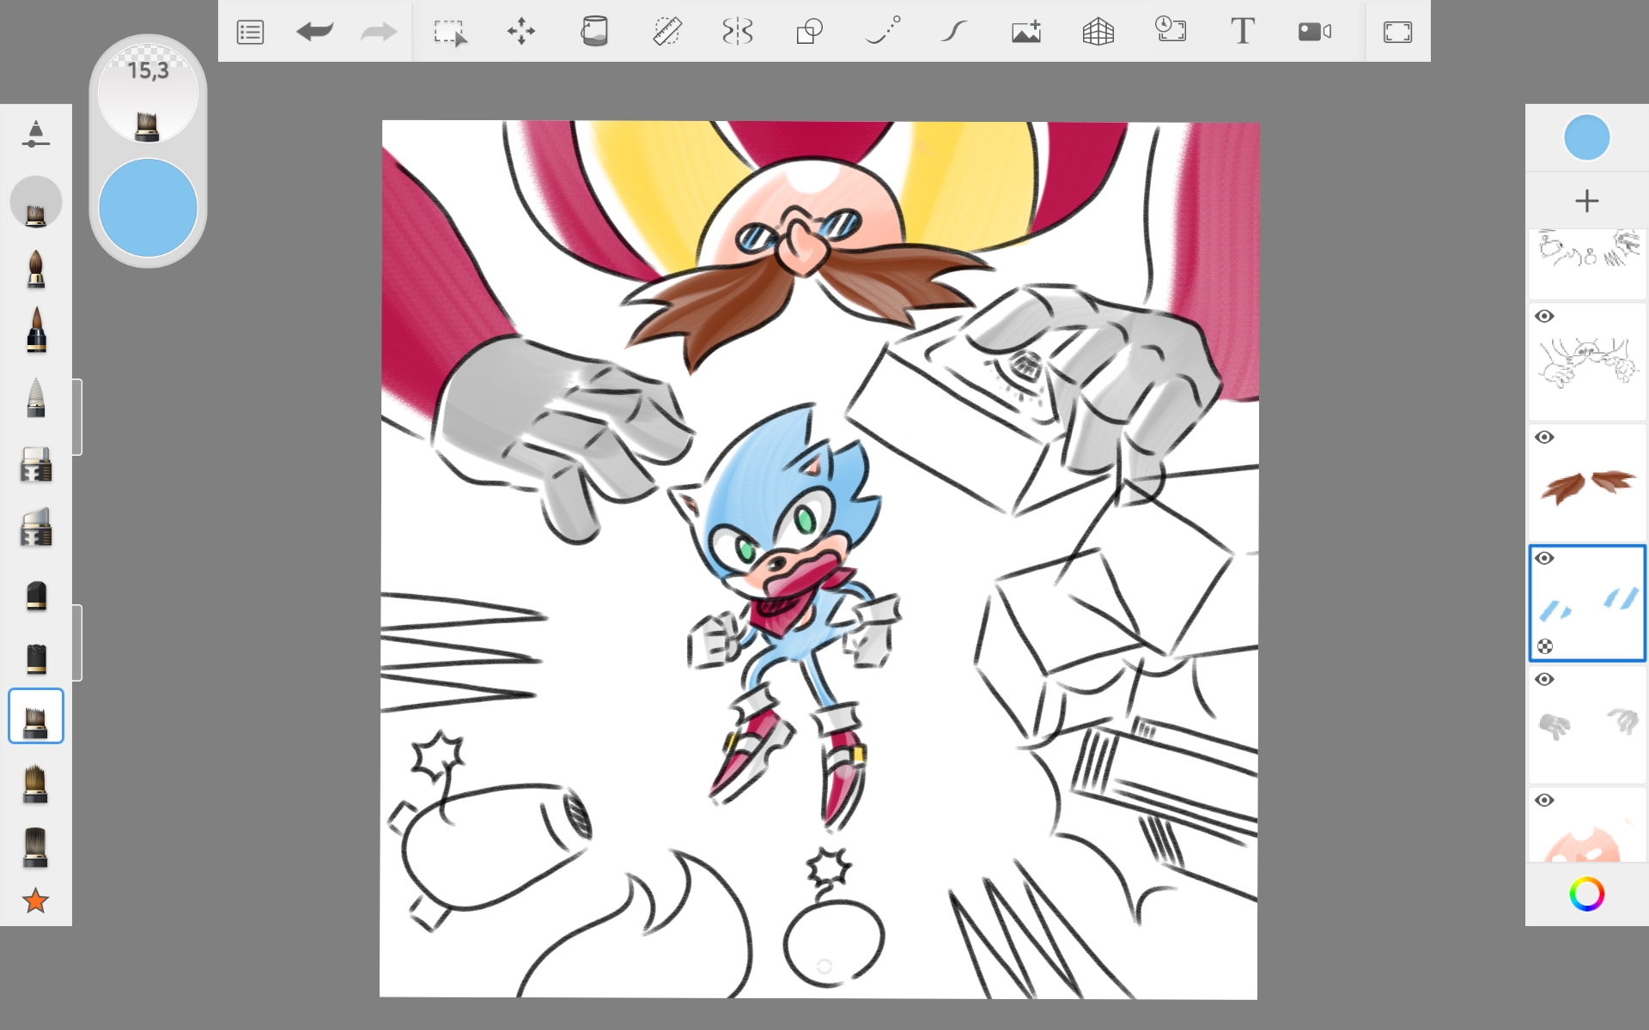Toggle fullscreen UI mode

[1397, 33]
